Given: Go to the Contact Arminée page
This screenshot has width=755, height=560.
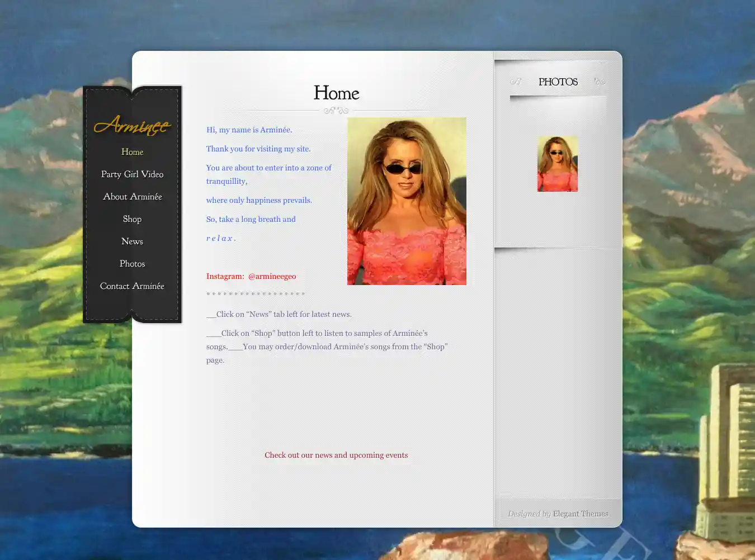Looking at the screenshot, I should (x=132, y=286).
